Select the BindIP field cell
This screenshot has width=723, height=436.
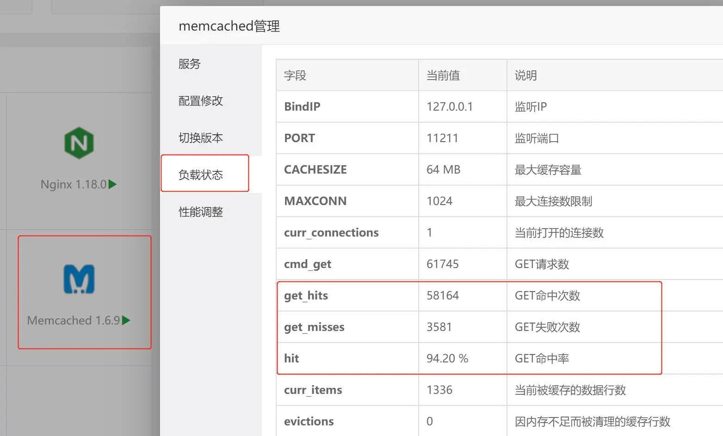347,106
